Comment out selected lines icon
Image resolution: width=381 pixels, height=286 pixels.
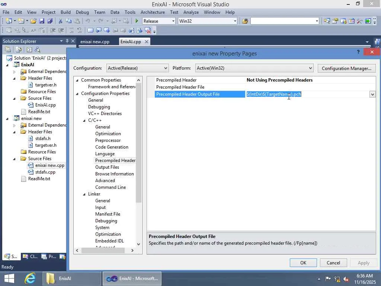tap(71, 31)
